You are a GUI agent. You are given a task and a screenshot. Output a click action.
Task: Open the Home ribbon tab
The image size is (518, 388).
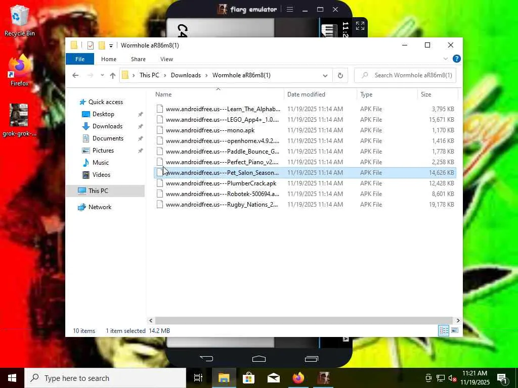(109, 59)
